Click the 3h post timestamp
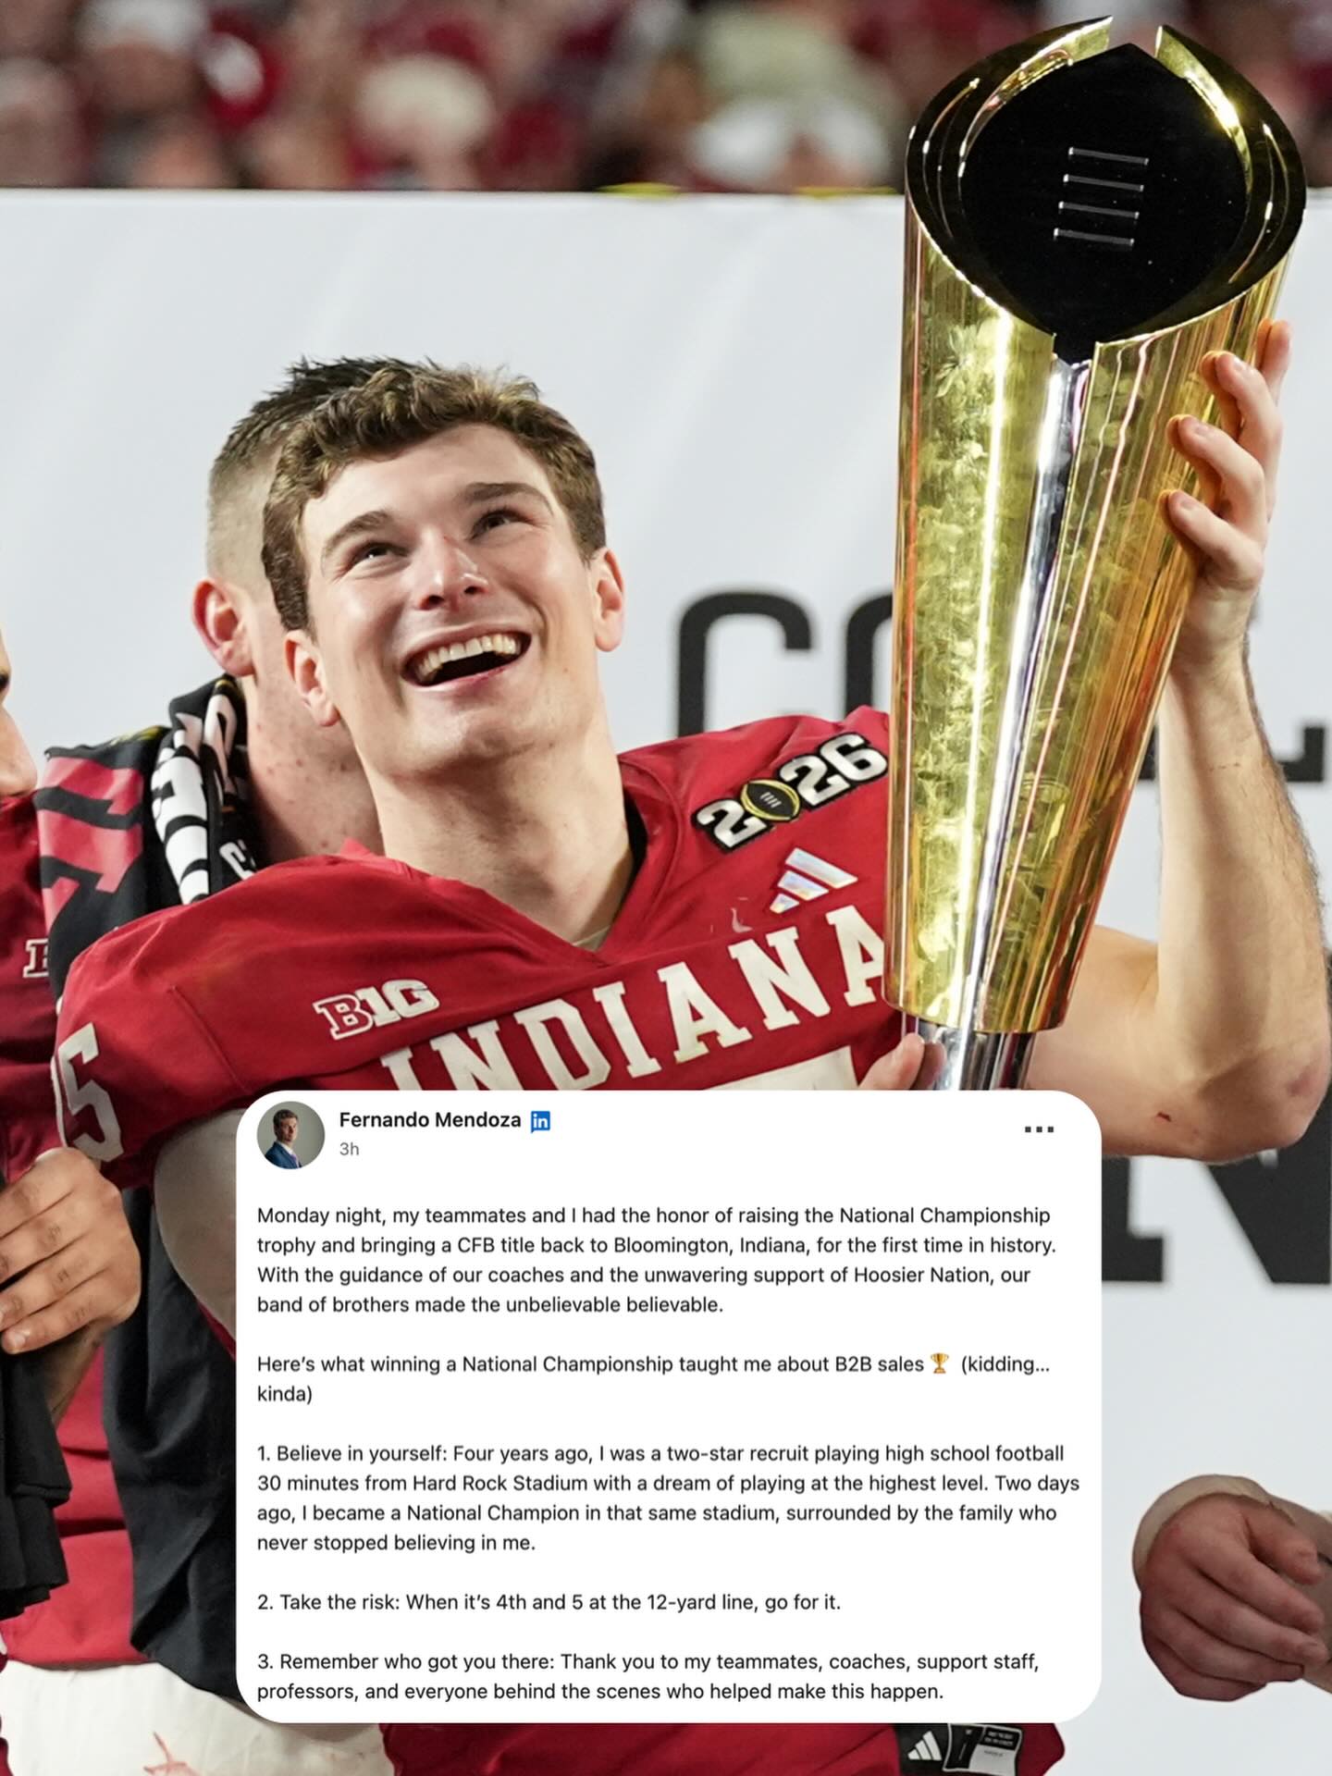1332x1776 pixels. click(x=349, y=1149)
